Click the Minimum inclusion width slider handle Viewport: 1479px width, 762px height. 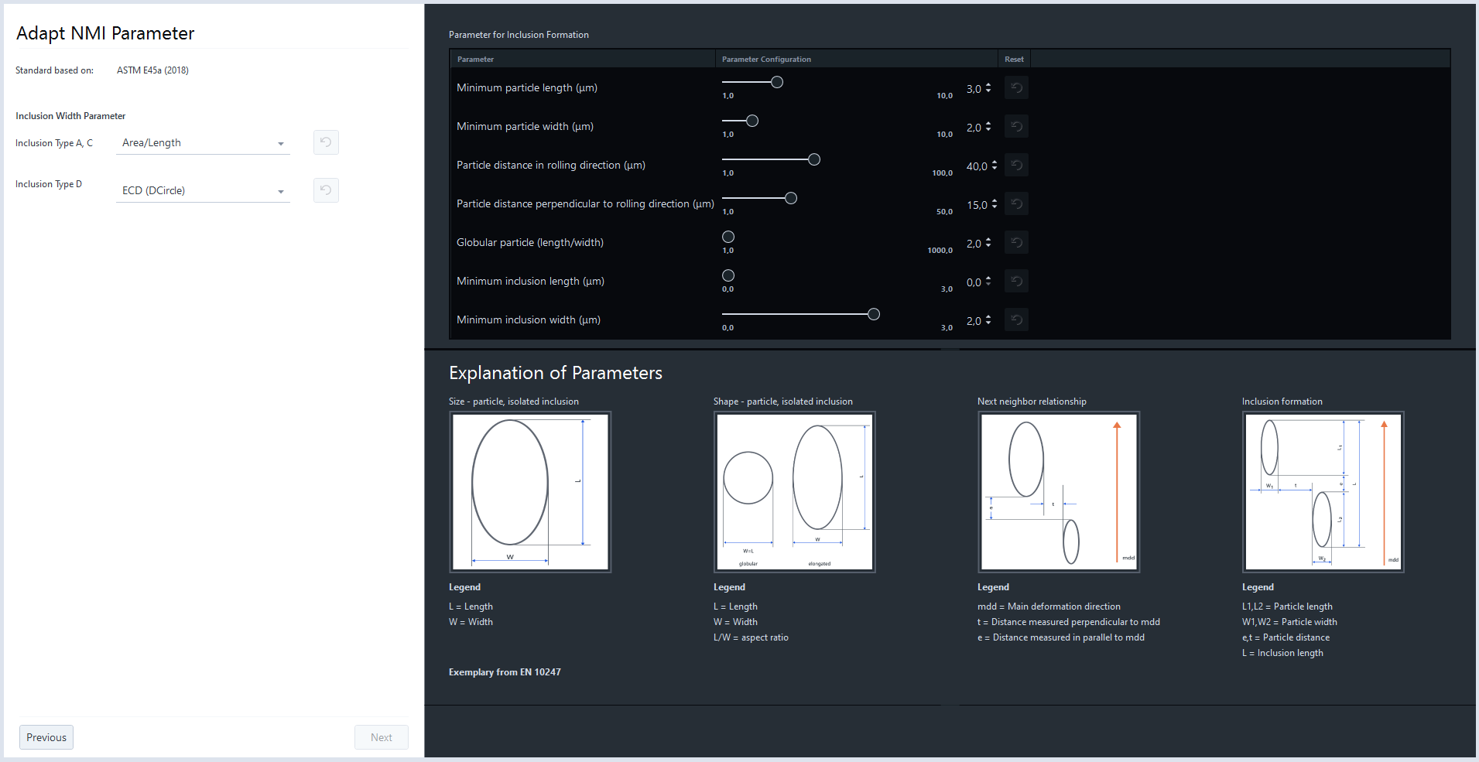(x=874, y=314)
